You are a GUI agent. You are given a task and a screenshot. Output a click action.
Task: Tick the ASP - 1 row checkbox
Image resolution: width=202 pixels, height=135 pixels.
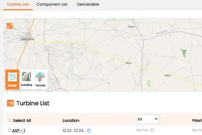(10, 130)
